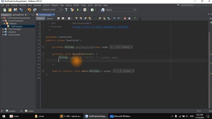Image resolution: width=212 pixels, height=119 pixels.
Task: Click the Save All toolbar icon
Action: [x=21, y=10]
